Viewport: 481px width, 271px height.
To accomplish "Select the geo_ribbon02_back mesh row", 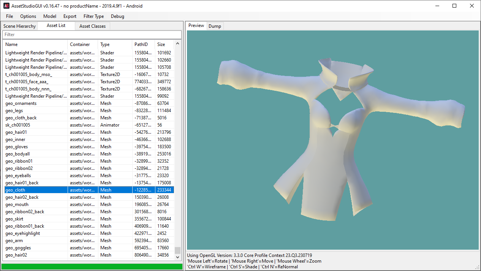I will [x=89, y=212].
